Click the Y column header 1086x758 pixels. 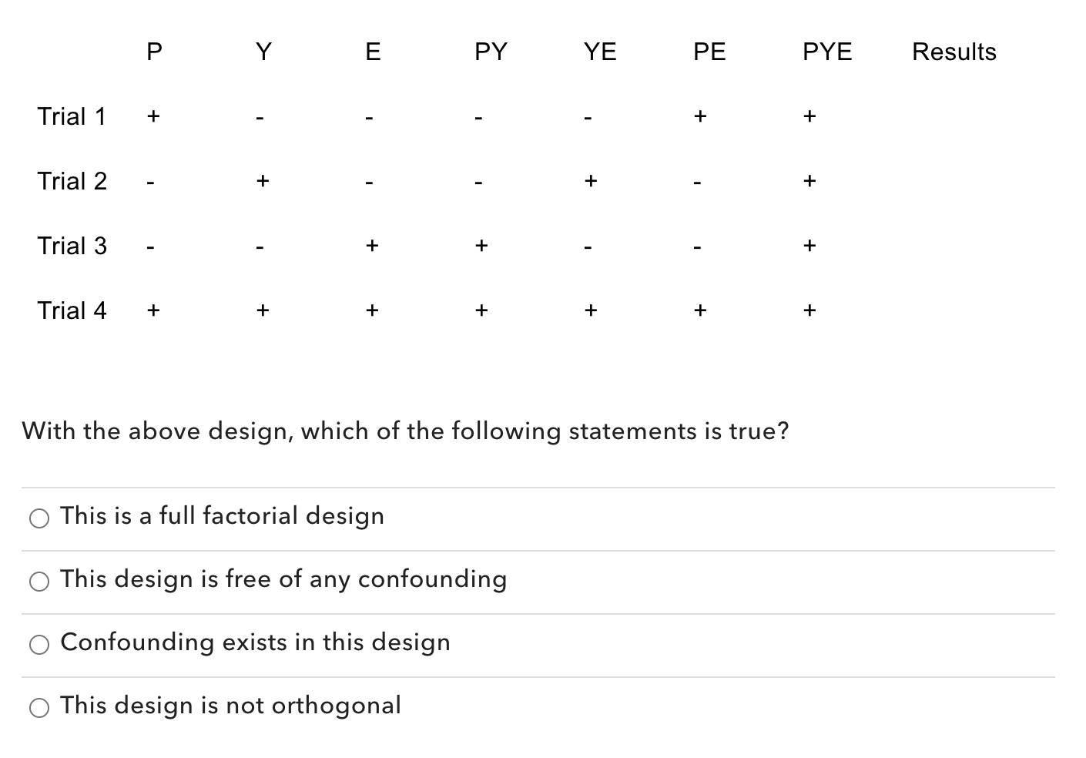[x=263, y=51]
